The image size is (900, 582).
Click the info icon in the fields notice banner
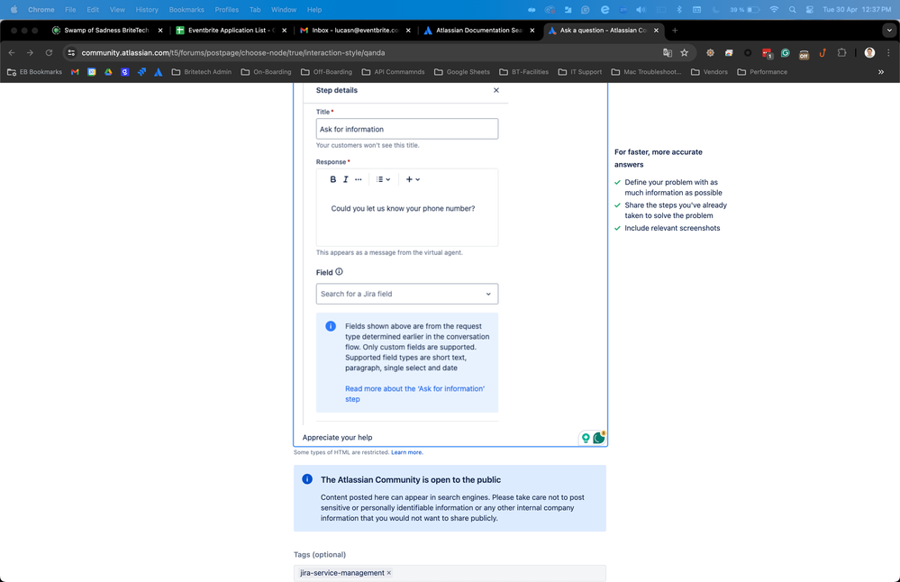click(x=331, y=326)
